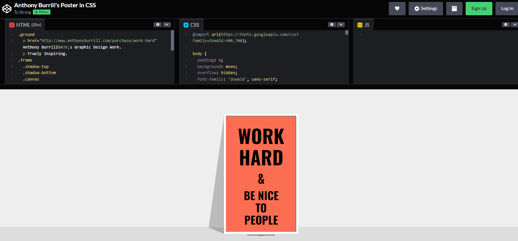The height and width of the screenshot is (241, 518).
Task: Follow Ty Strong with Follow button
Action: click(42, 12)
